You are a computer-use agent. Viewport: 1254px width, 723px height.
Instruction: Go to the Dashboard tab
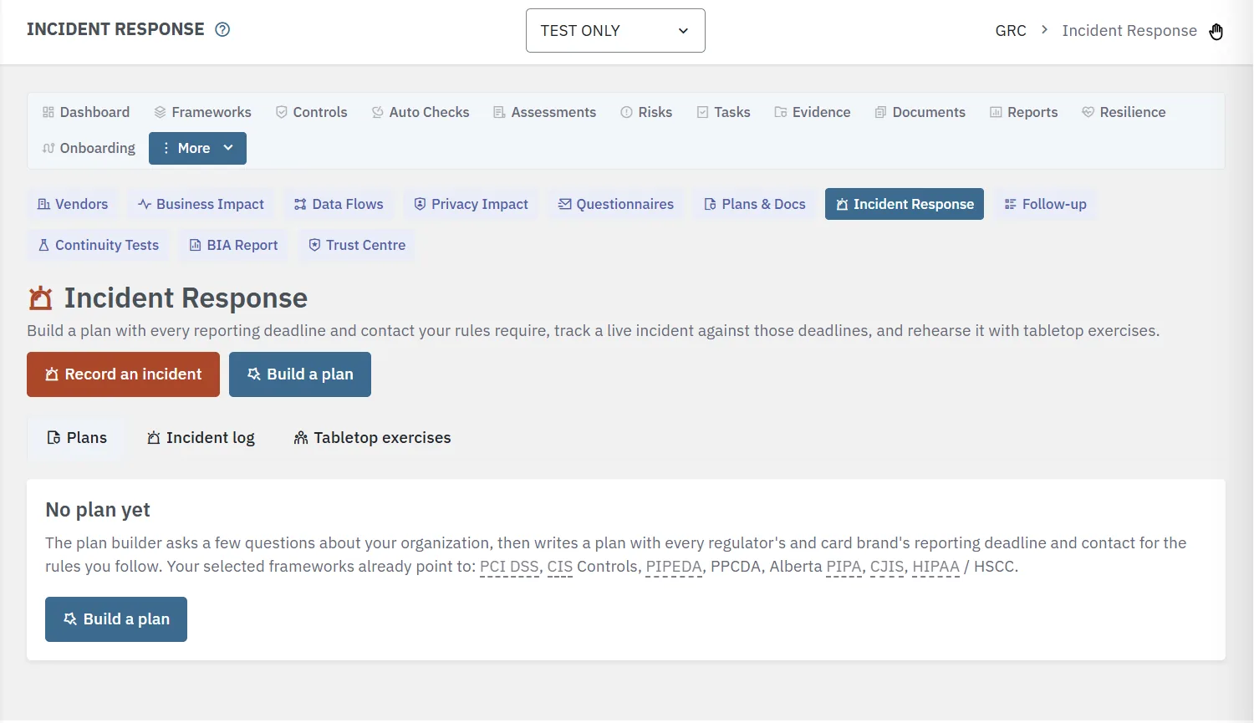tap(86, 112)
